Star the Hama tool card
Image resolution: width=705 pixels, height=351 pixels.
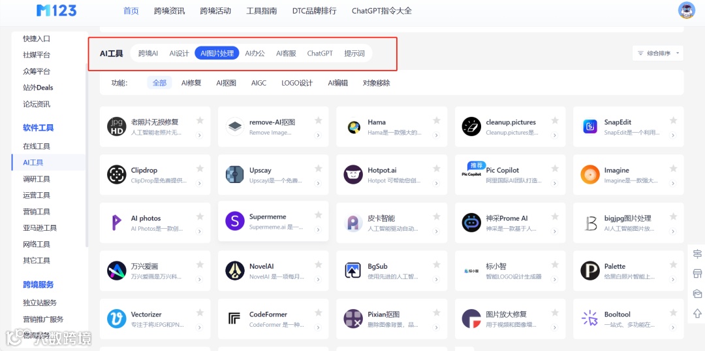click(x=437, y=120)
